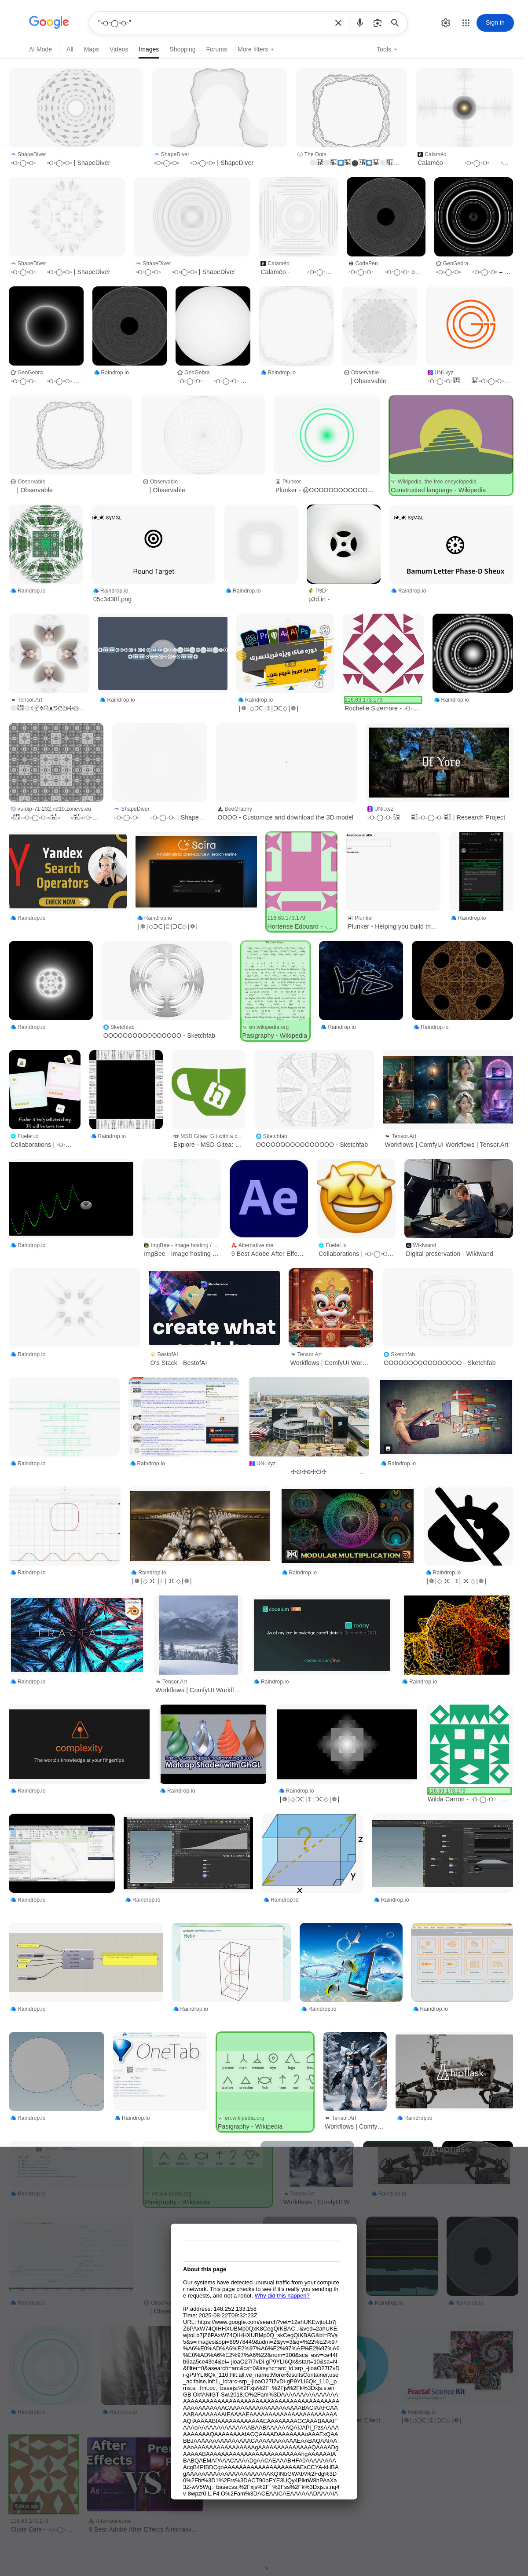Open quick settings gear icon
Screen dimensions: 528x2576
pos(446,22)
